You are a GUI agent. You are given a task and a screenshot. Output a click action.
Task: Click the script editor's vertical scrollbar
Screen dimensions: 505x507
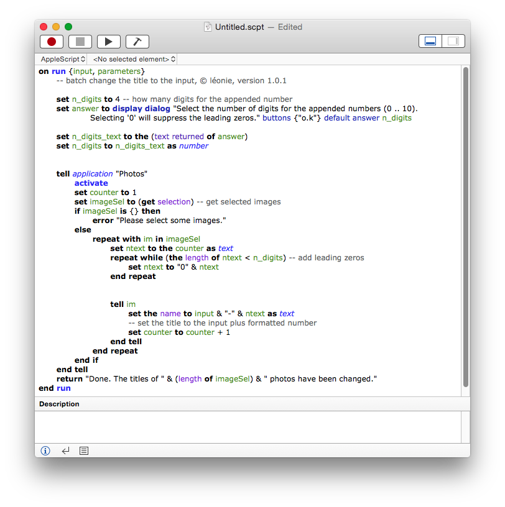click(465, 227)
